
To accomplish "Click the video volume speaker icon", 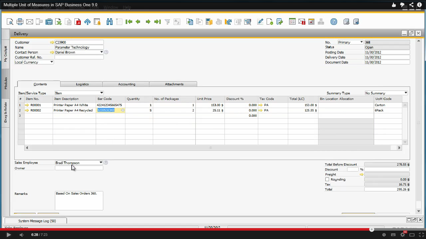I will tap(21, 235).
